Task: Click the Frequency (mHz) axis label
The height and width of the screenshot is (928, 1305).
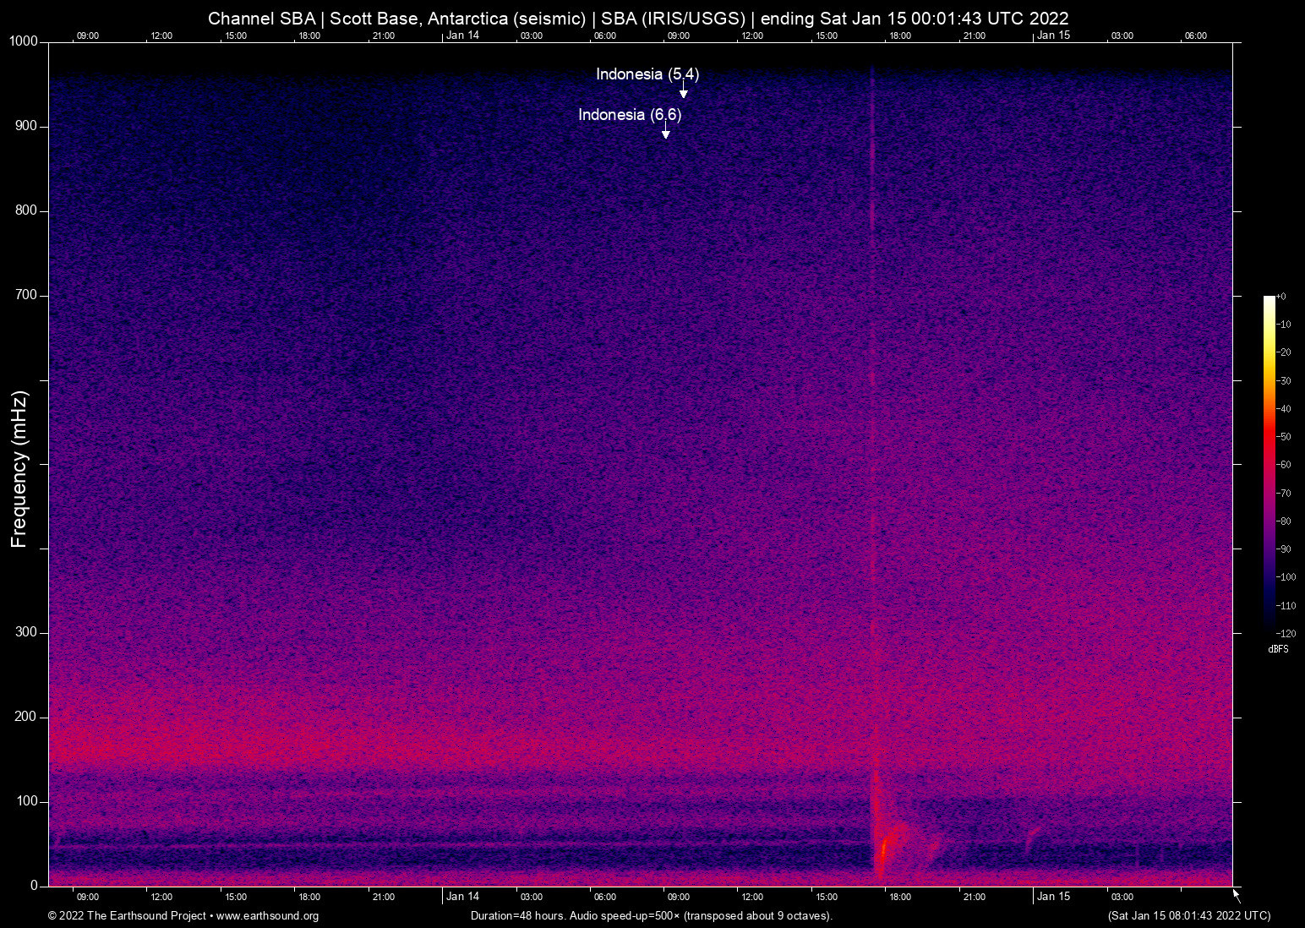Action: pos(19,467)
